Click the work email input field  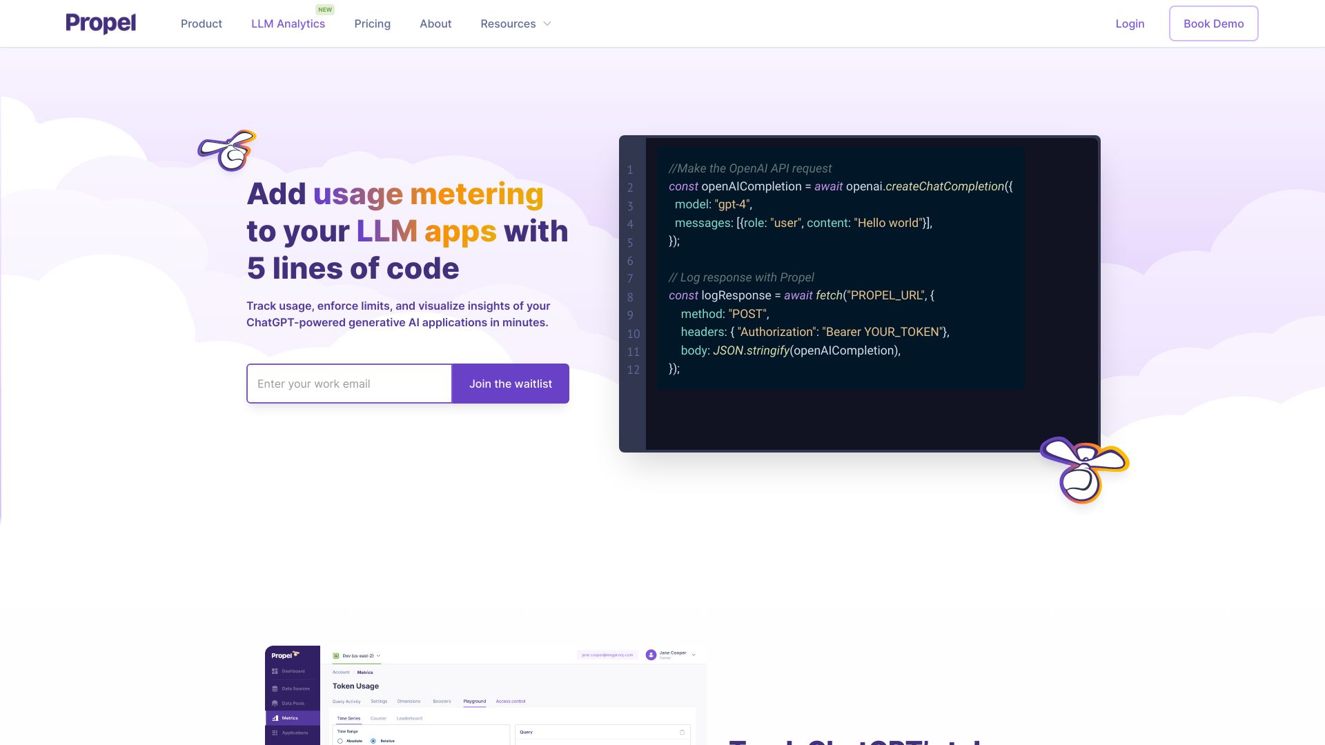349,384
